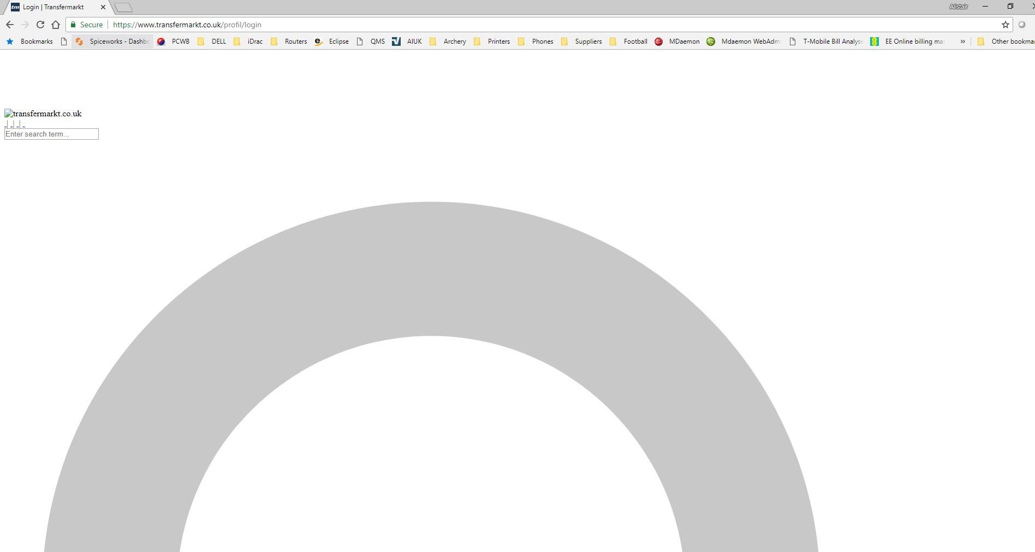The image size is (1035, 552).
Task: Click the browser back arrow
Action: [10, 25]
